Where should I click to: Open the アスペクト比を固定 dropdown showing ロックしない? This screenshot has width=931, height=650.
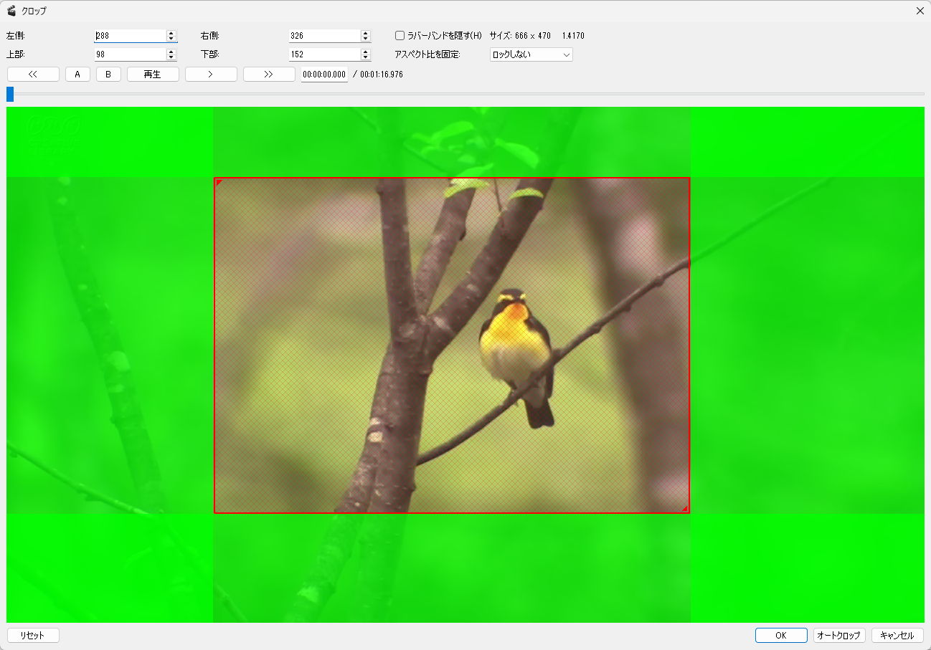(531, 54)
